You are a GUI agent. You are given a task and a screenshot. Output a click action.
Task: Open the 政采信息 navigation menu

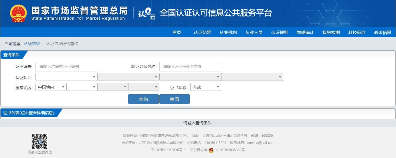point(383,32)
